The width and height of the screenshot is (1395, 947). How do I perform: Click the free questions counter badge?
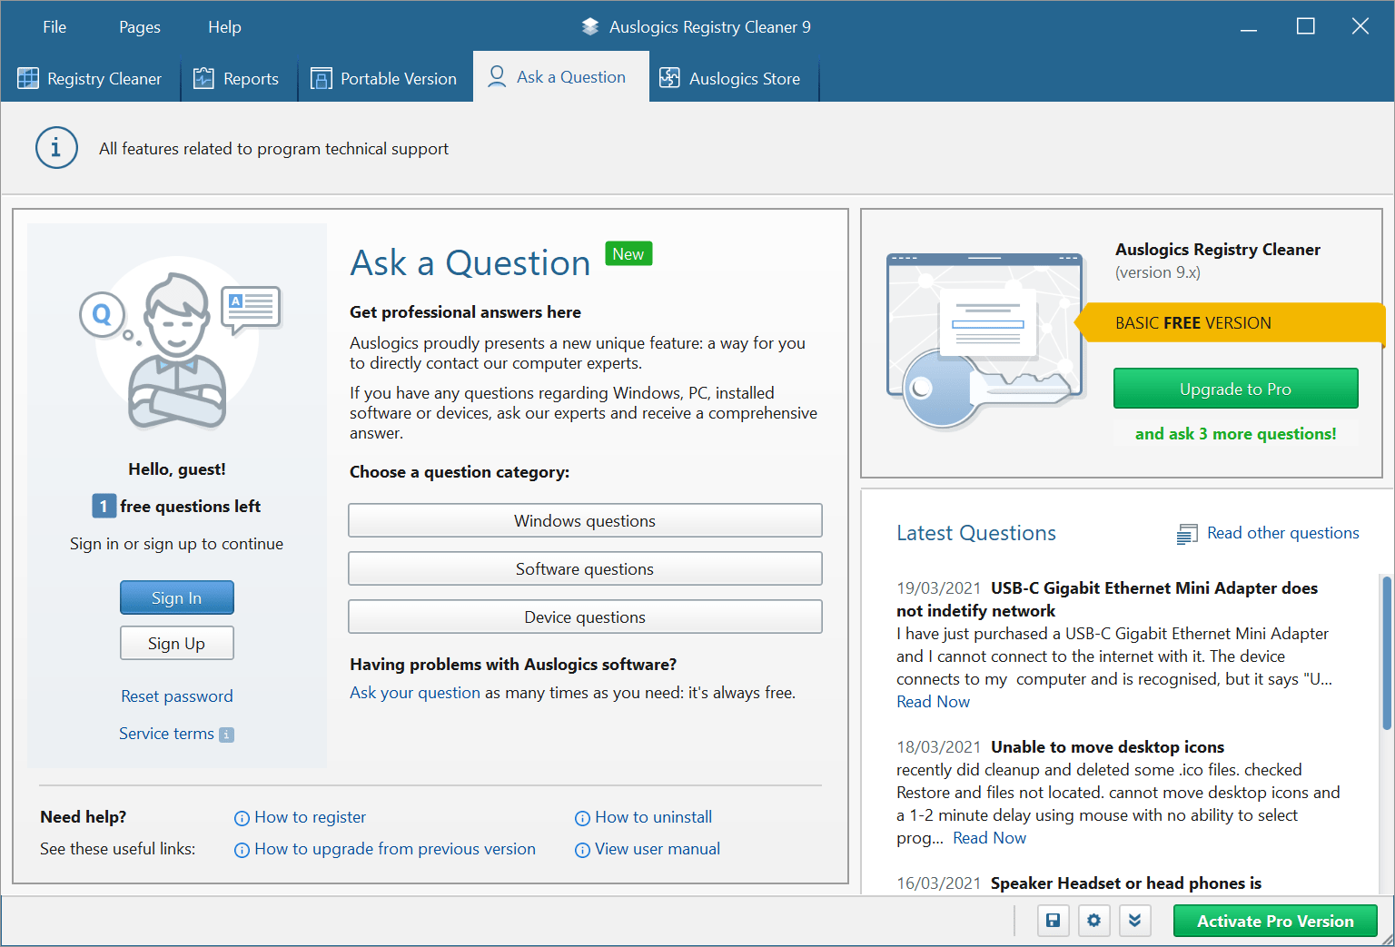point(104,506)
